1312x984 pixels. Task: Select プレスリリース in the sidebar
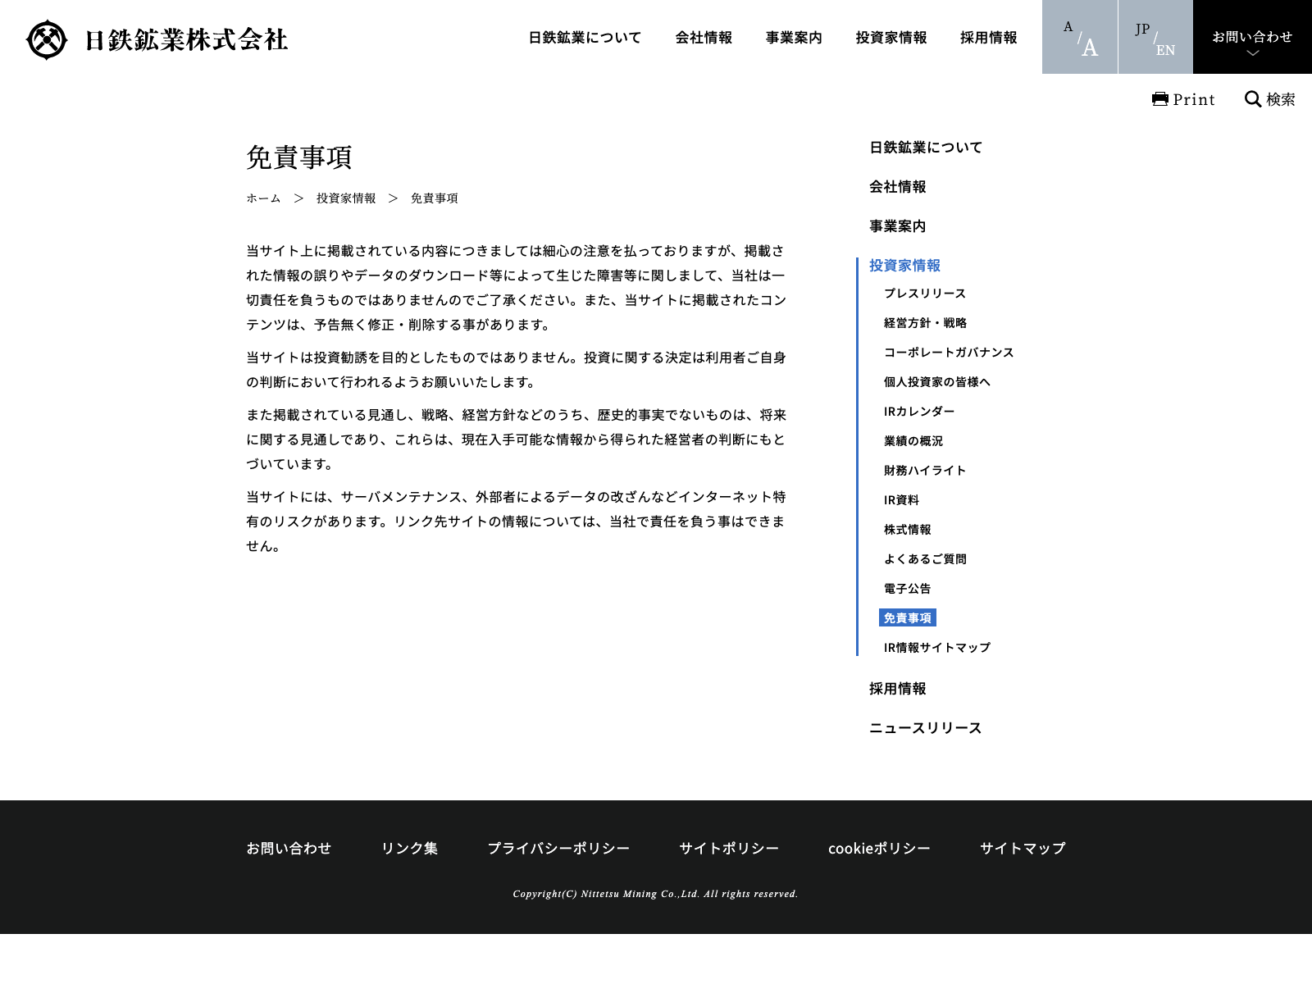coord(924,294)
